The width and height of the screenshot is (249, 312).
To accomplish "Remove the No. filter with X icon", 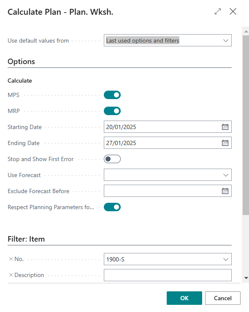I will (11, 259).
